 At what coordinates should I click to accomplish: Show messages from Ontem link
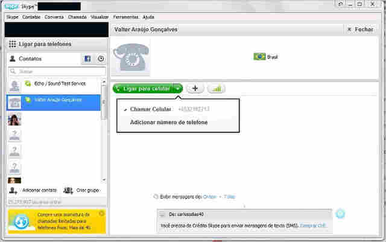[x=209, y=197]
